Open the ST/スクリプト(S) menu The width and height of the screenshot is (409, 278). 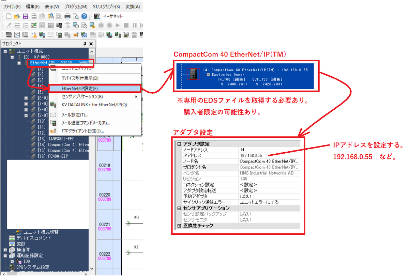pyautogui.click(x=106, y=6)
